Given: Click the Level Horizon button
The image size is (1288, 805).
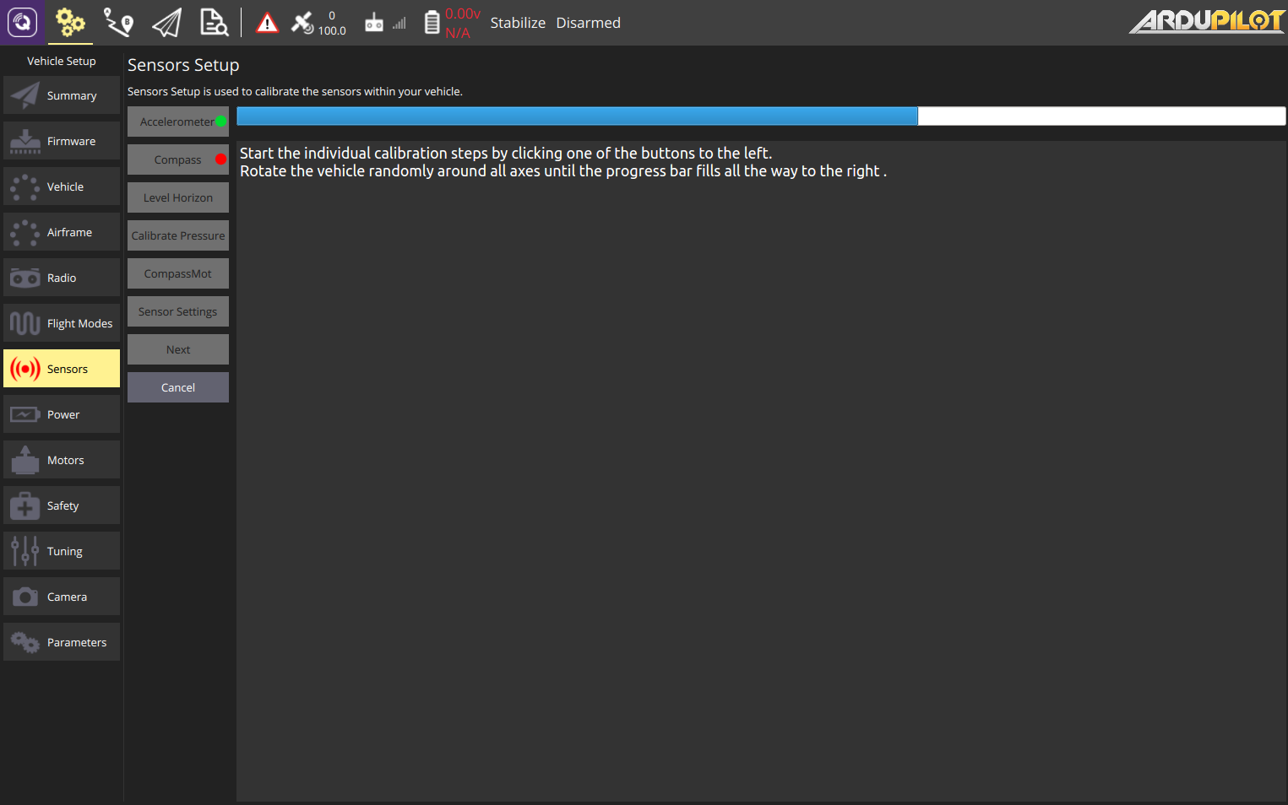Looking at the screenshot, I should pyautogui.click(x=178, y=197).
